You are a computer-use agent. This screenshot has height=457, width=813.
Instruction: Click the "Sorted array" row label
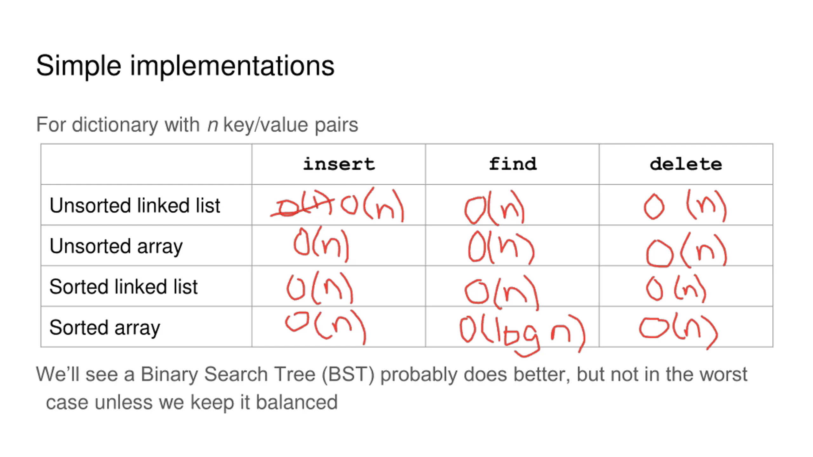pyautogui.click(x=105, y=327)
